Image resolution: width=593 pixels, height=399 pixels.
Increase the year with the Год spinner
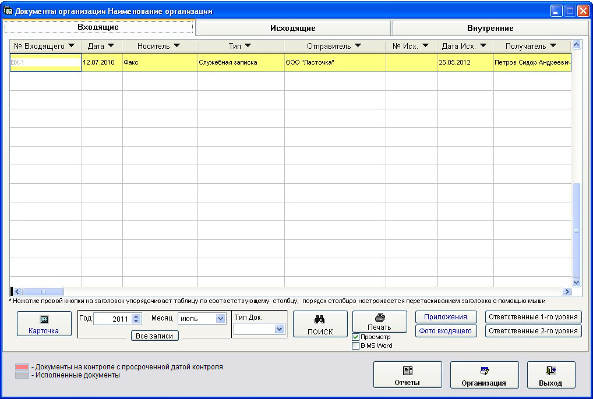pyautogui.click(x=136, y=316)
